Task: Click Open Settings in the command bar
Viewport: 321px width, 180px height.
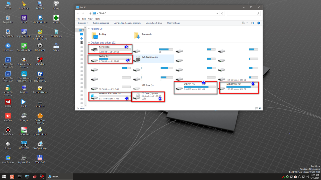Action: click(174, 23)
